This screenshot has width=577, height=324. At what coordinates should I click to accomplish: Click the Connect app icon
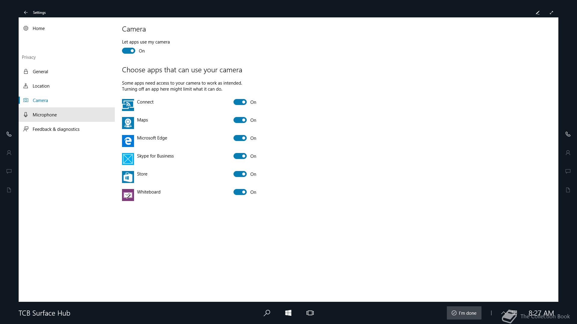[x=128, y=105]
